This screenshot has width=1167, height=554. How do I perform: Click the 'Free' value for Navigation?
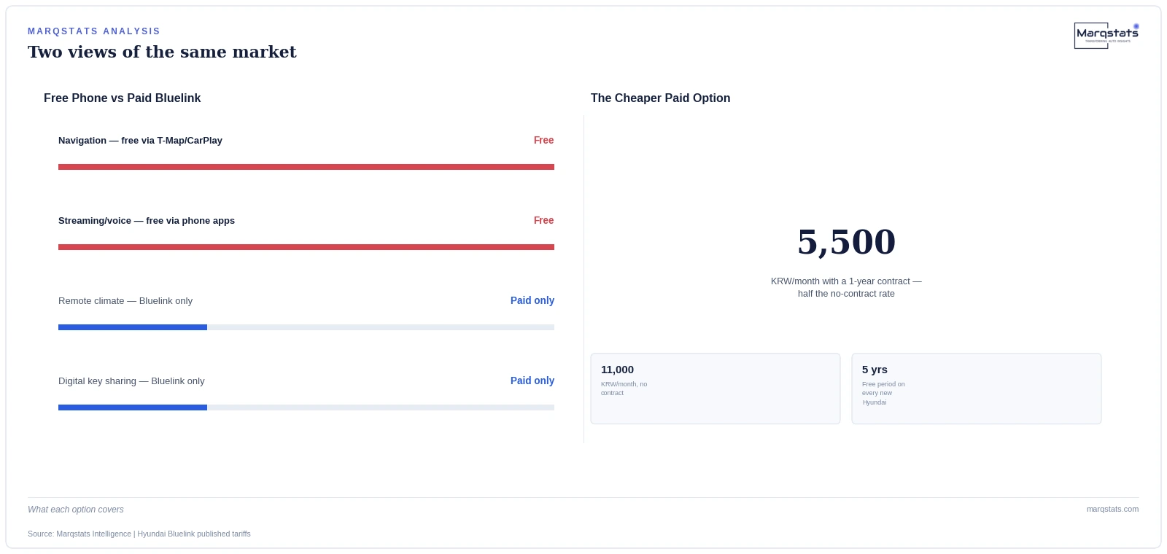[x=543, y=140]
